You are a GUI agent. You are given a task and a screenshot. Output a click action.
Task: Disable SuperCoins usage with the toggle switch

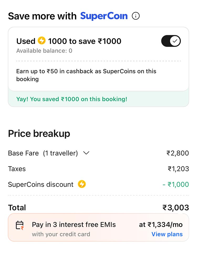pos(171,41)
